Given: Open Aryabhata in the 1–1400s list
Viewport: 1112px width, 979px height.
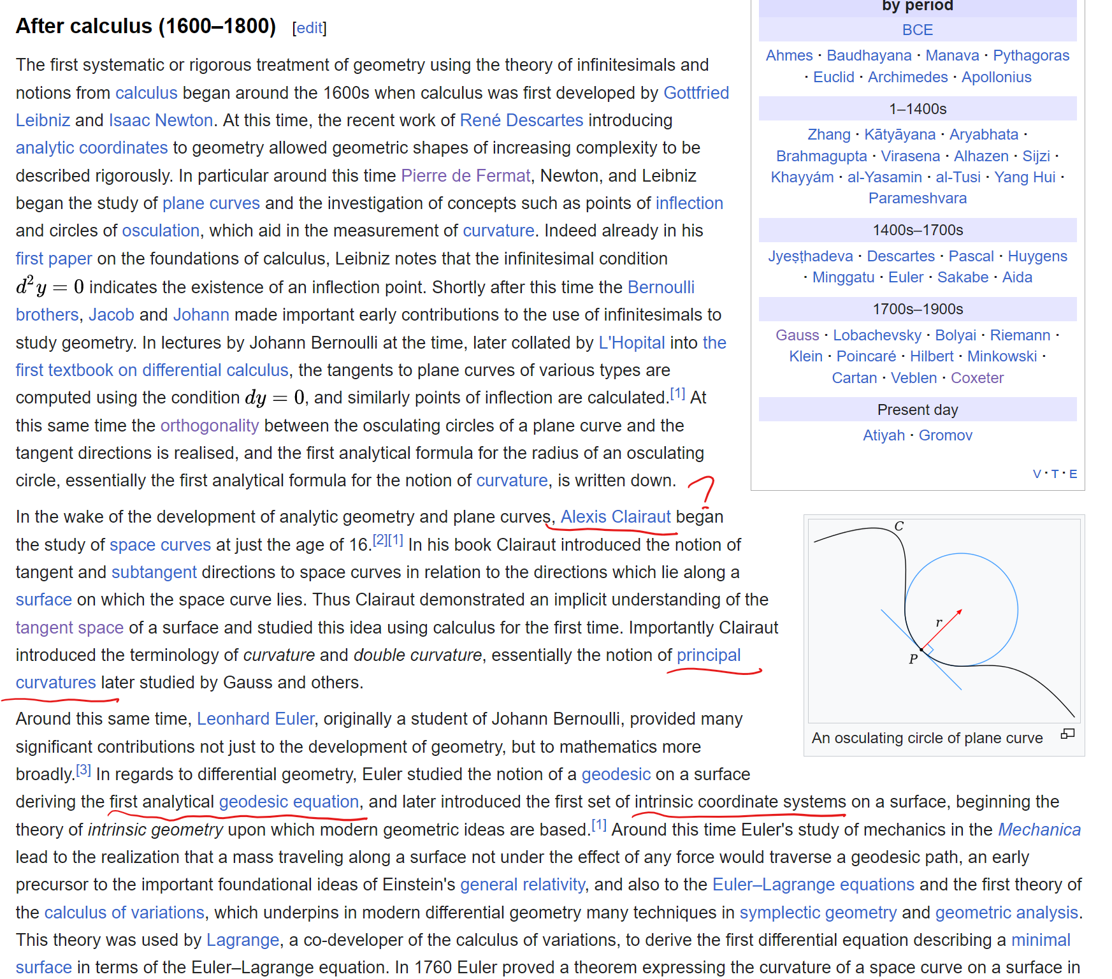Looking at the screenshot, I should pyautogui.click(x=984, y=134).
